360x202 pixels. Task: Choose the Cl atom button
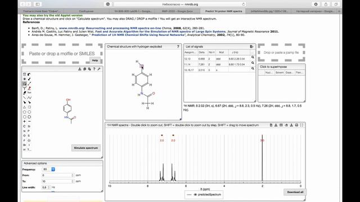[x=29, y=140]
